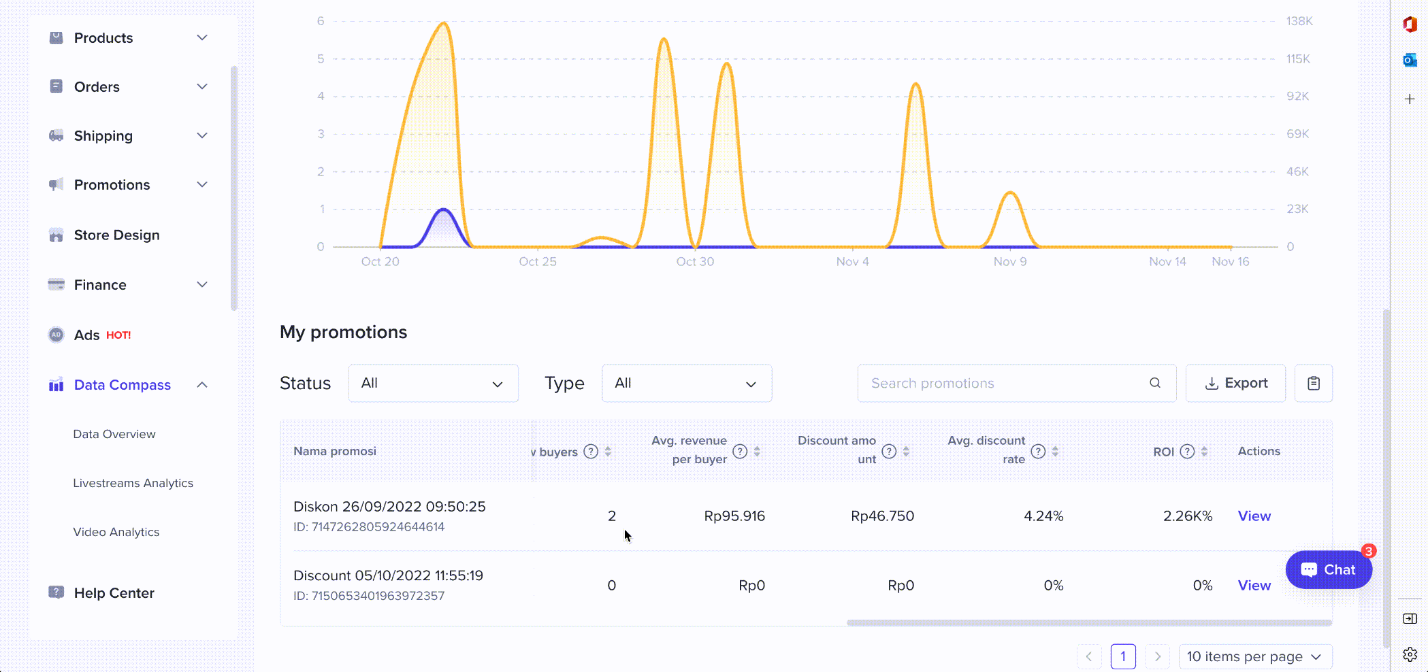Click the clipboard icon next to Export
1428x672 pixels.
tap(1313, 384)
